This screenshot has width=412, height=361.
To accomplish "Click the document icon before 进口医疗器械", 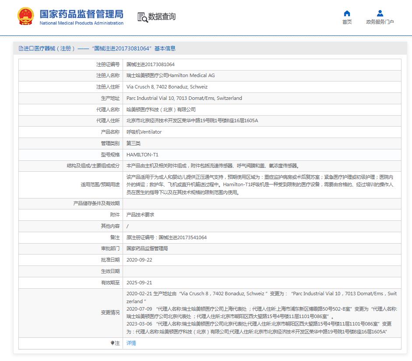I will click(21, 49).
